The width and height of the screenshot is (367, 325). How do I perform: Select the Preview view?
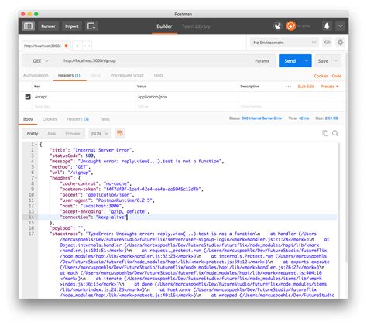73,133
